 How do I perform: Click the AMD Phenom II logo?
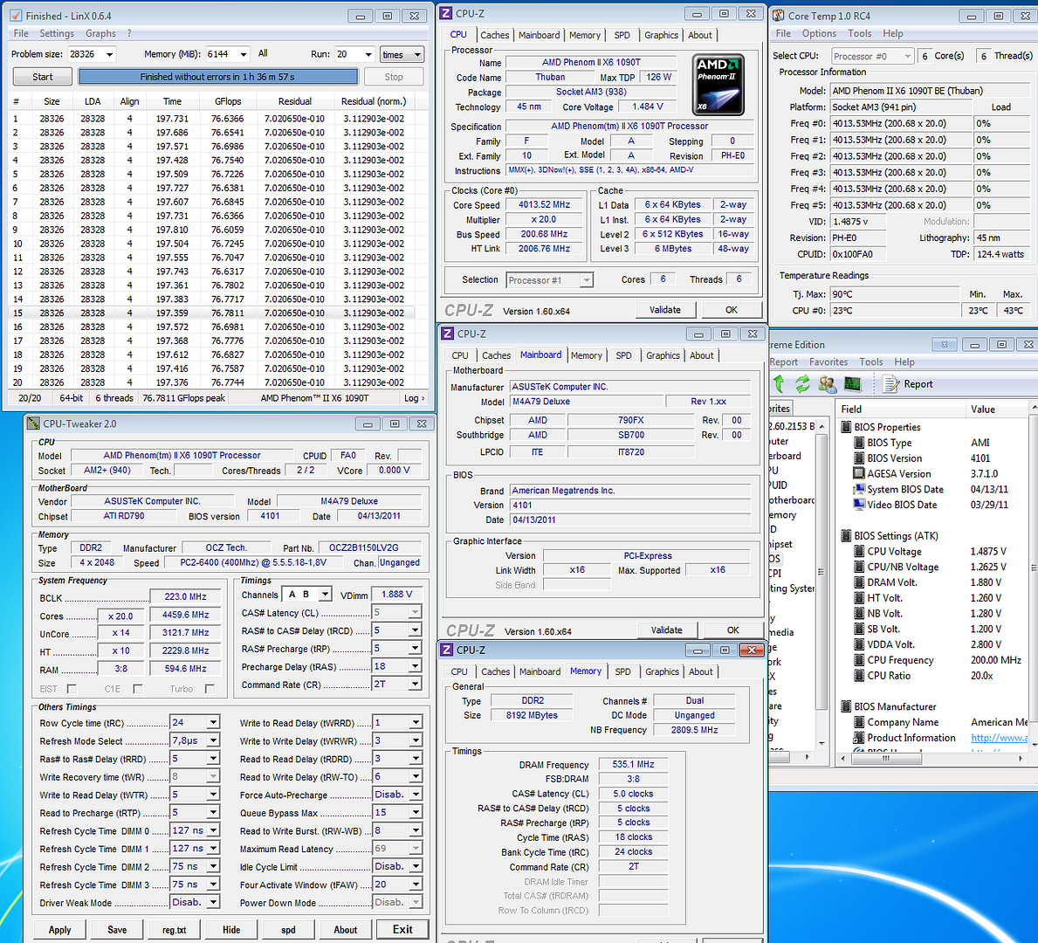coord(718,85)
